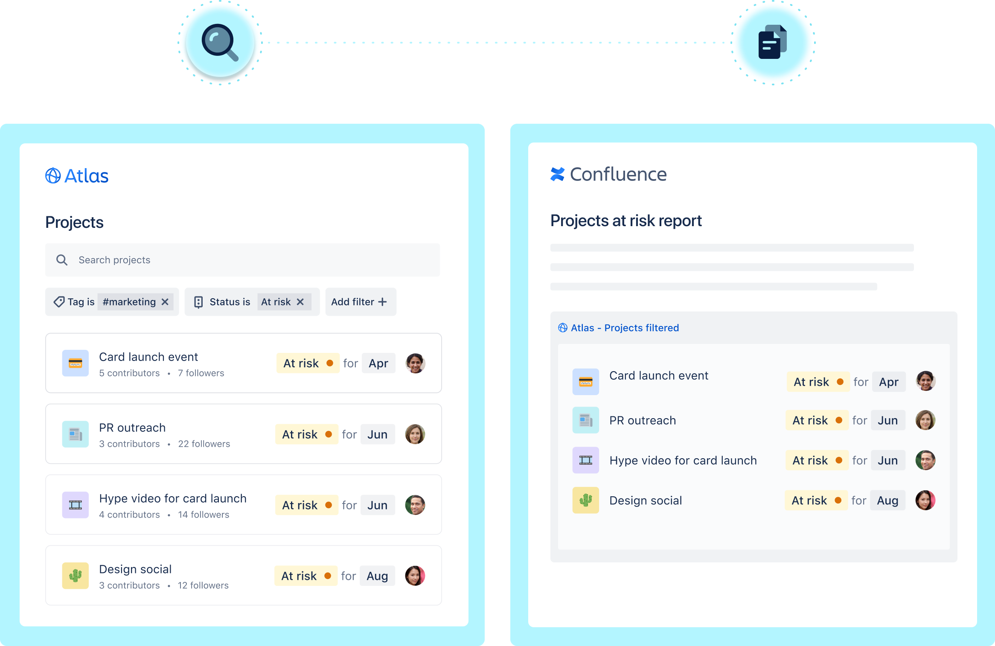Remove the #marketing tag filter

click(166, 303)
